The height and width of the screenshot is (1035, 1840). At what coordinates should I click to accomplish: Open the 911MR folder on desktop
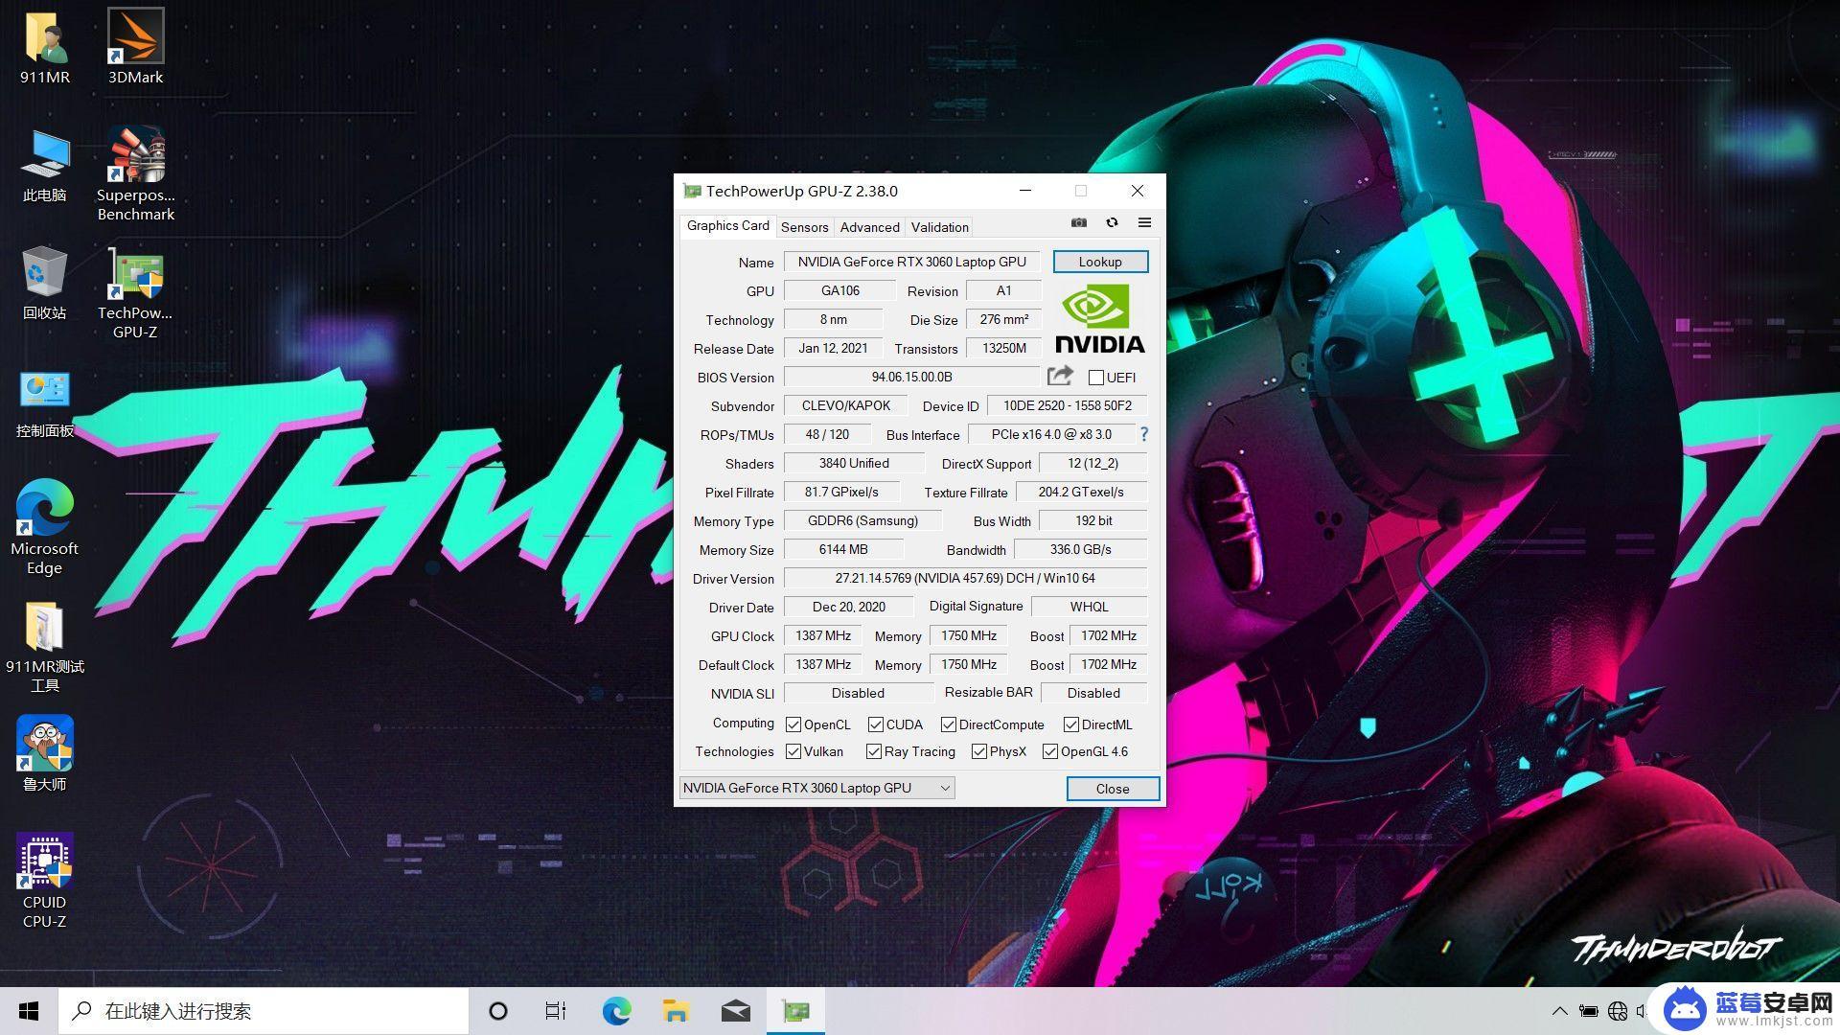tap(44, 47)
